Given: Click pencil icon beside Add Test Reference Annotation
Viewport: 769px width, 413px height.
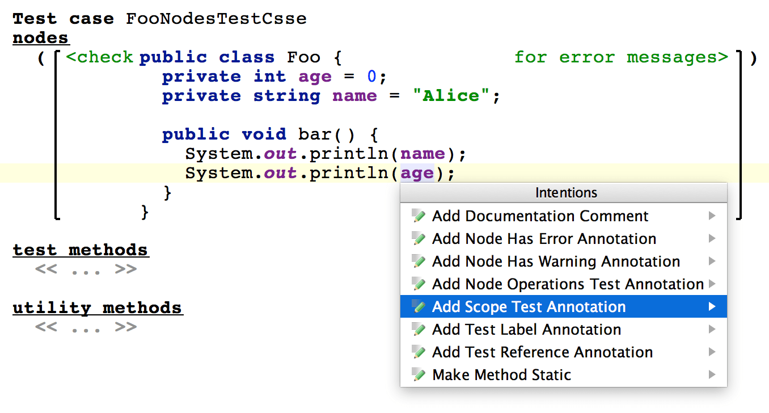Looking at the screenshot, I should pyautogui.click(x=419, y=352).
